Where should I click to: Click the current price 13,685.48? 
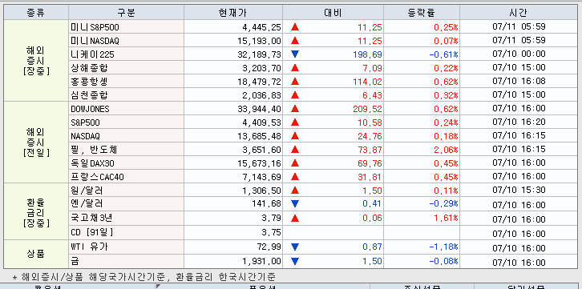[x=259, y=136]
